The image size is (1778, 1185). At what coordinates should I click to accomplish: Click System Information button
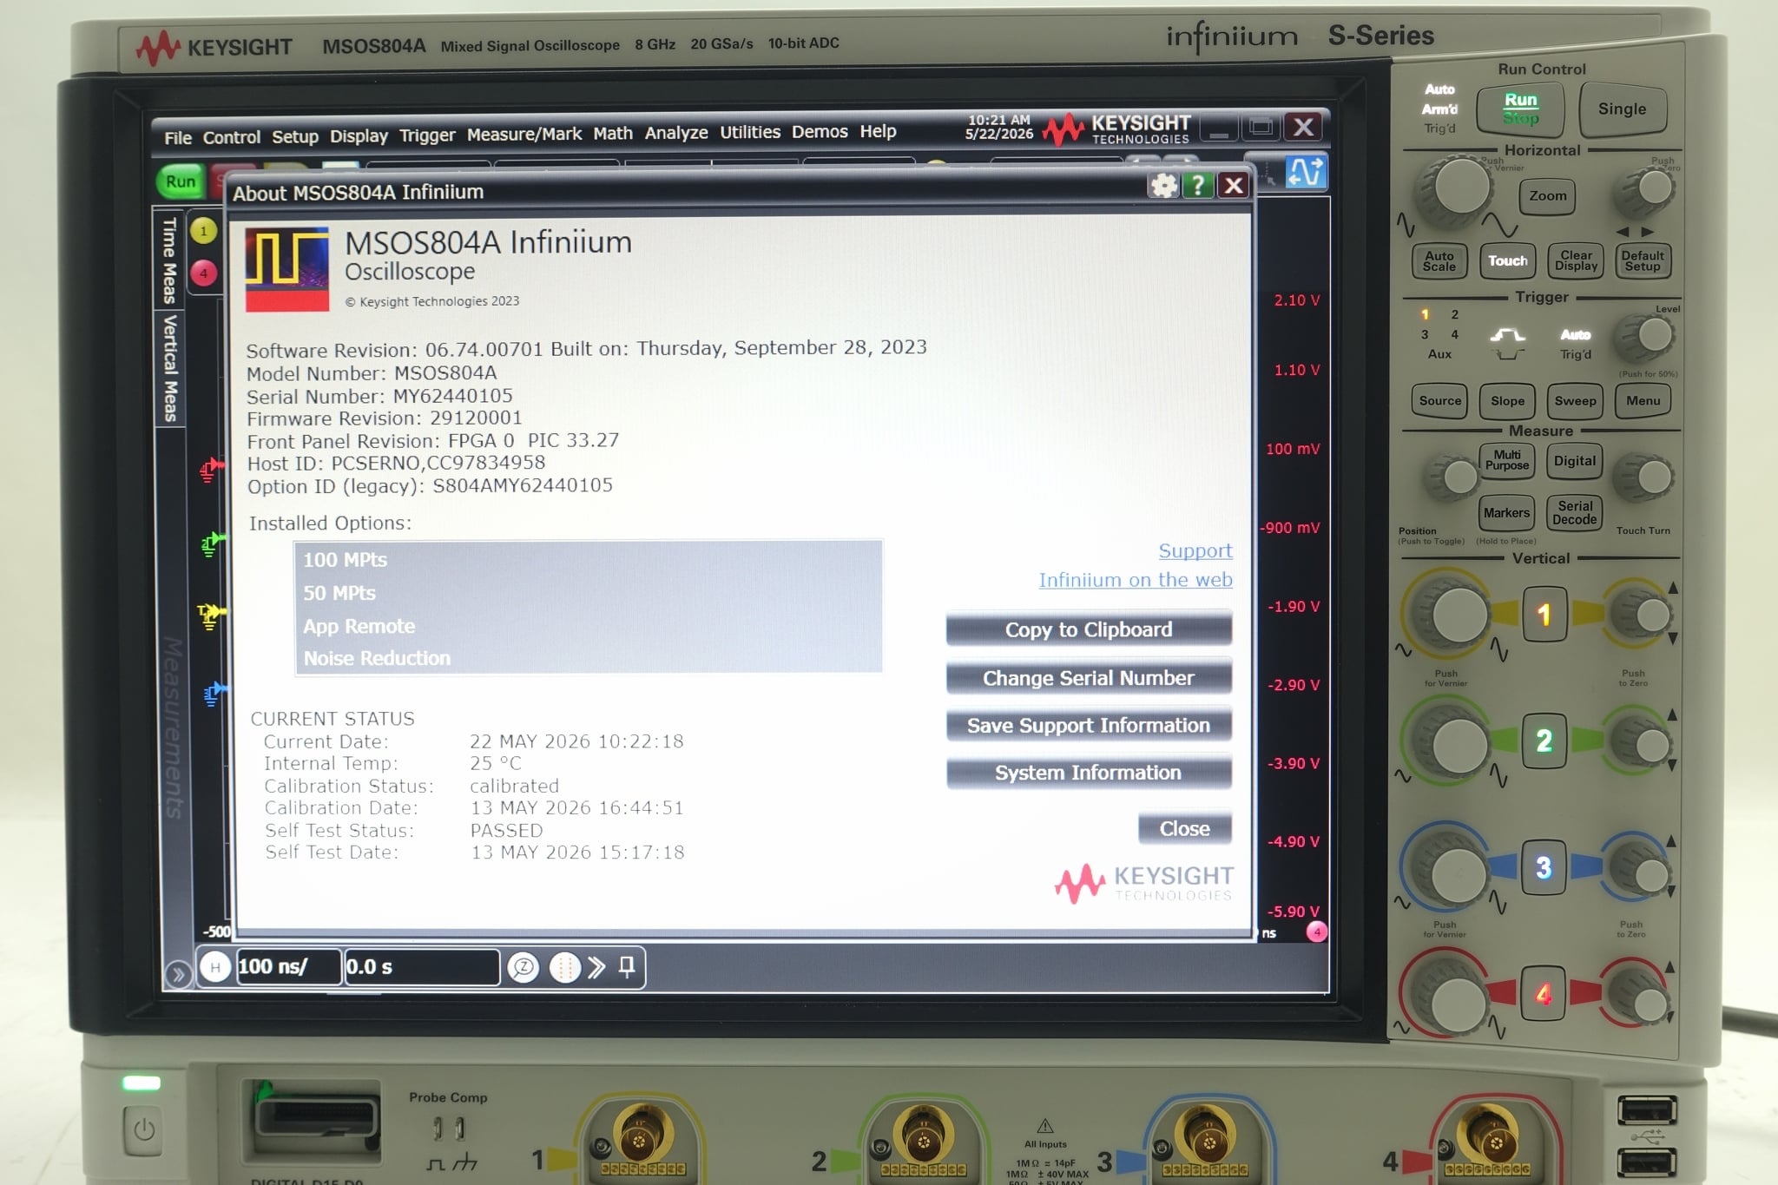point(1089,773)
